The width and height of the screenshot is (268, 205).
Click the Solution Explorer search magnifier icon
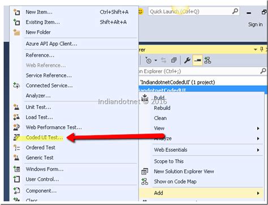tap(263, 71)
